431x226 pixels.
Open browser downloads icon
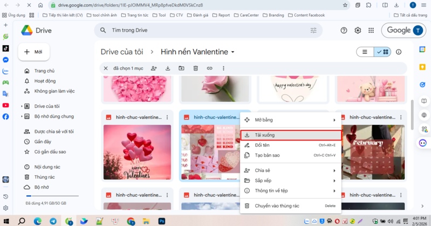click(x=396, y=5)
